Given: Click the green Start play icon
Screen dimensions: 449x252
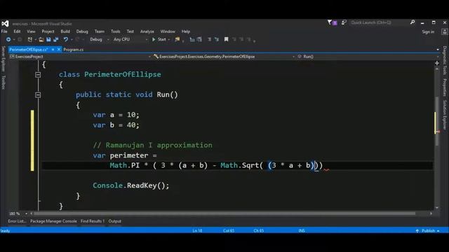Looking at the screenshot, I should click(x=154, y=39).
